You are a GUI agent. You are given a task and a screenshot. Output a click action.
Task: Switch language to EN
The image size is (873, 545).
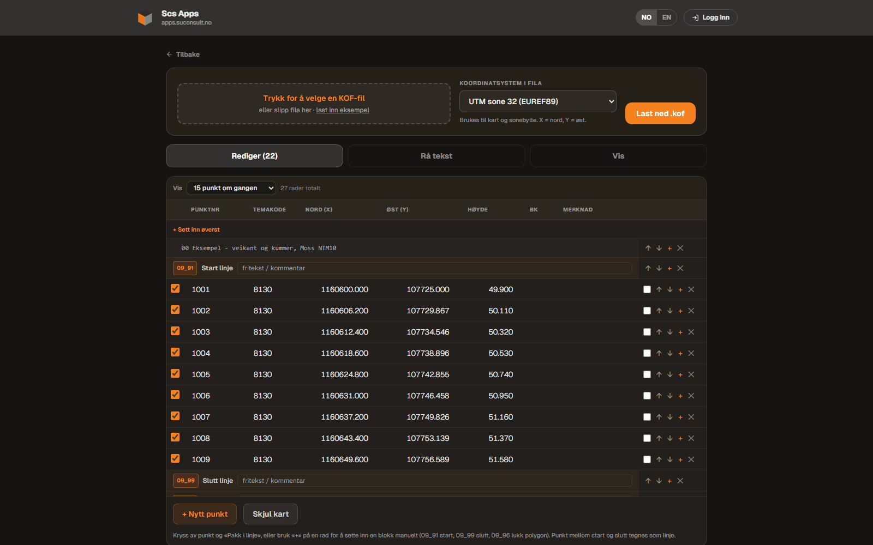tap(667, 17)
